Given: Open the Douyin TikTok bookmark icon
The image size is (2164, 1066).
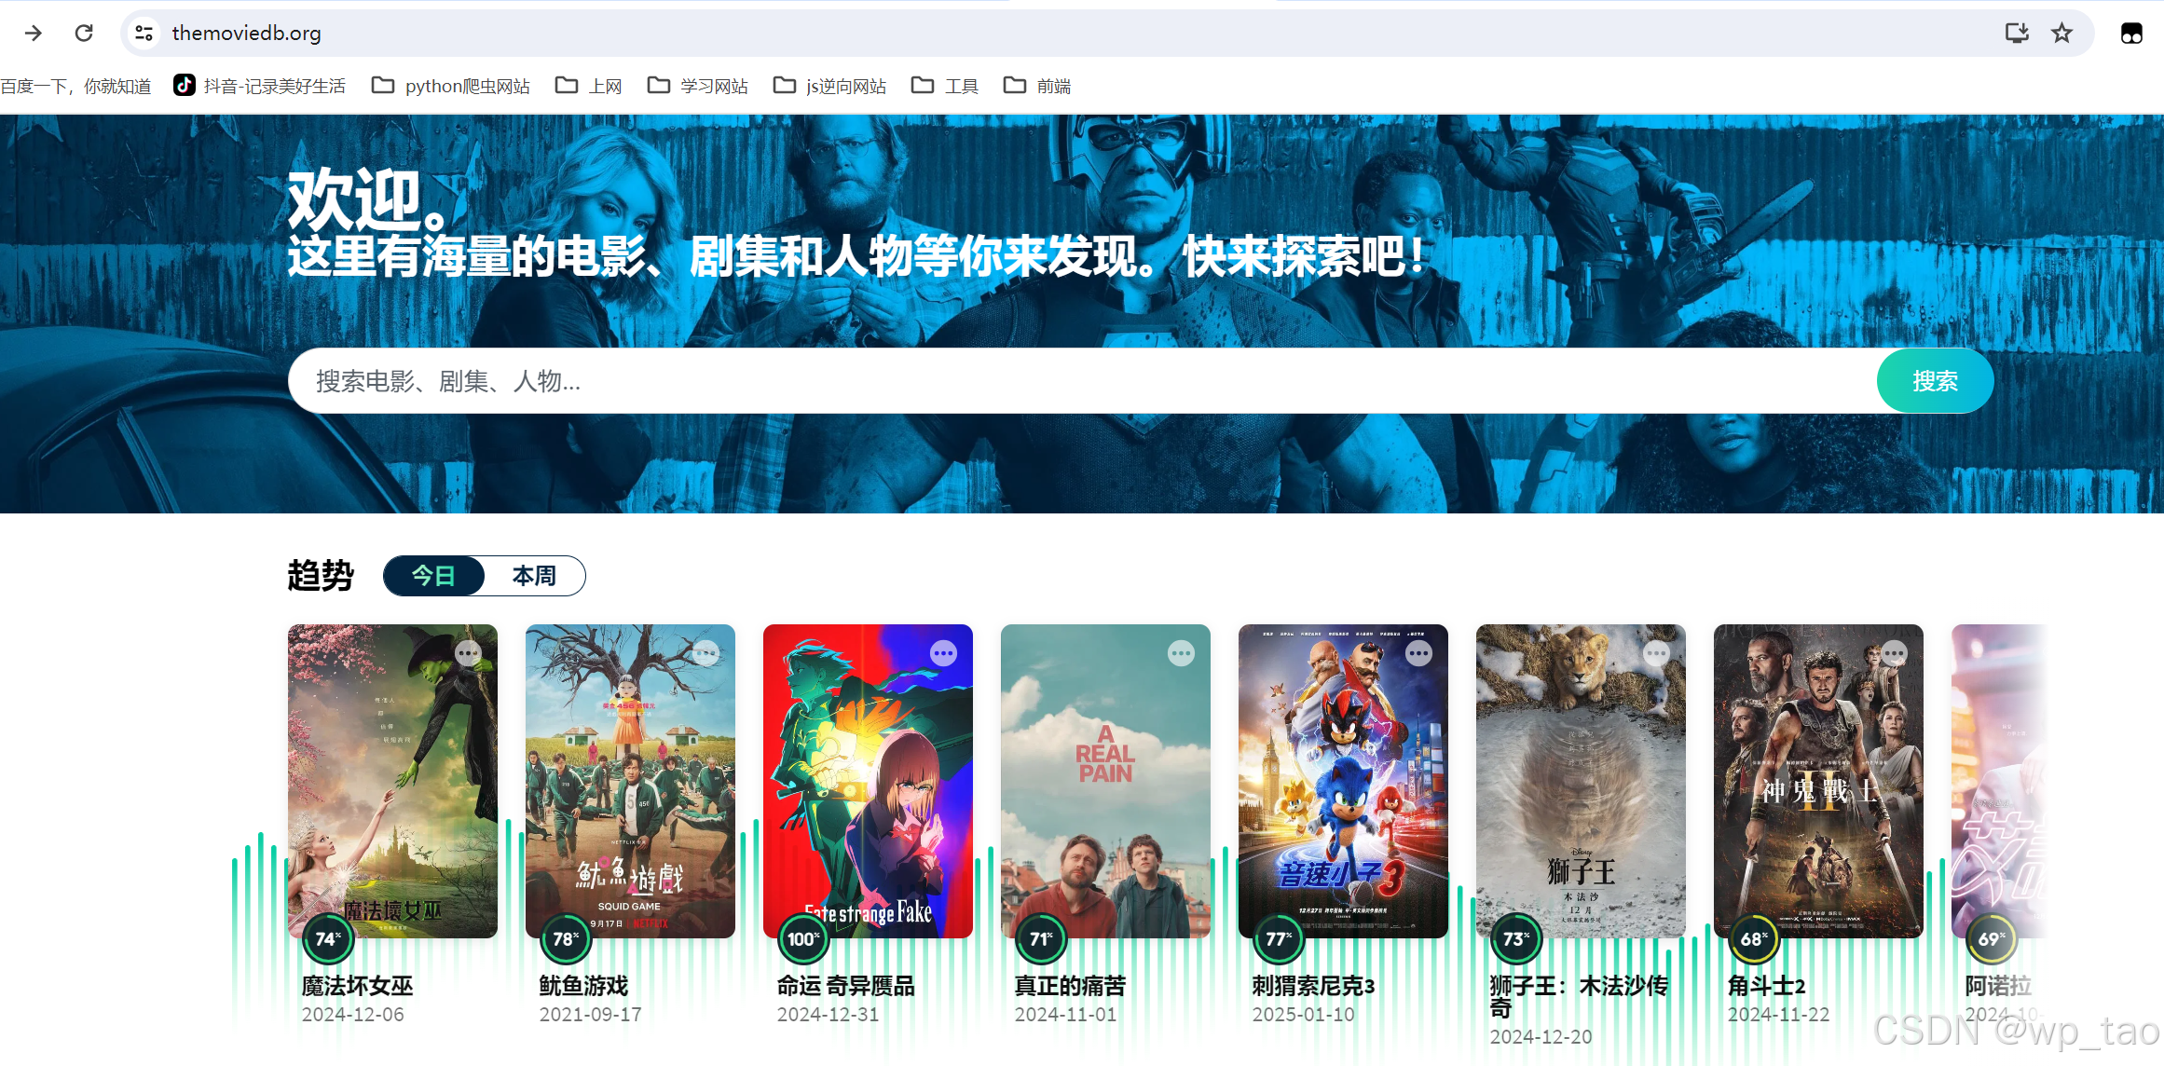Looking at the screenshot, I should click(x=185, y=86).
